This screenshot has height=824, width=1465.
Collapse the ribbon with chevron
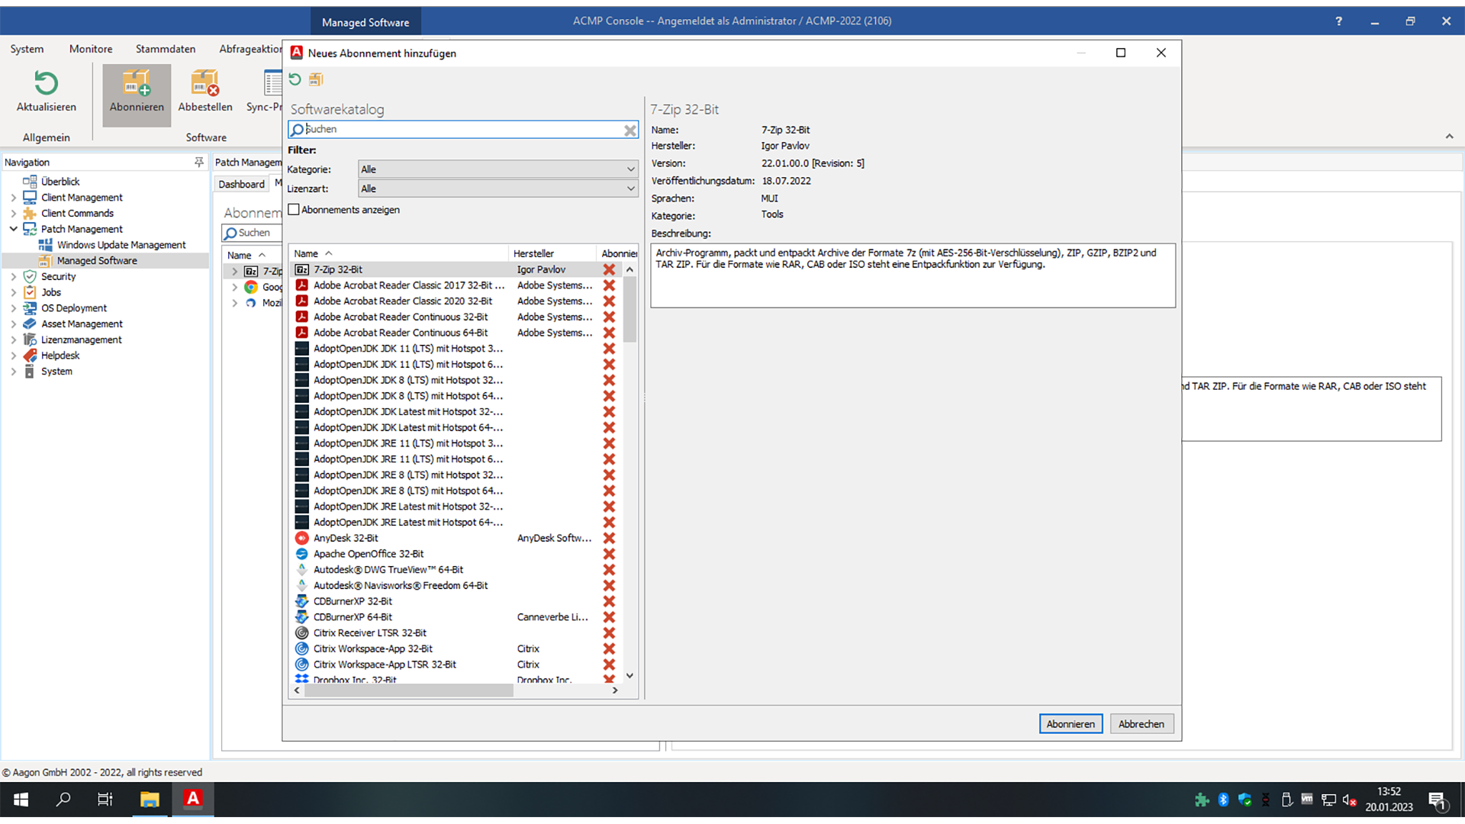(1449, 137)
